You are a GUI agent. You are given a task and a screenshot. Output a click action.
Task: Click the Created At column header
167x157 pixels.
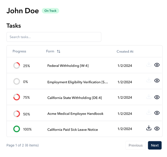coord(125,52)
